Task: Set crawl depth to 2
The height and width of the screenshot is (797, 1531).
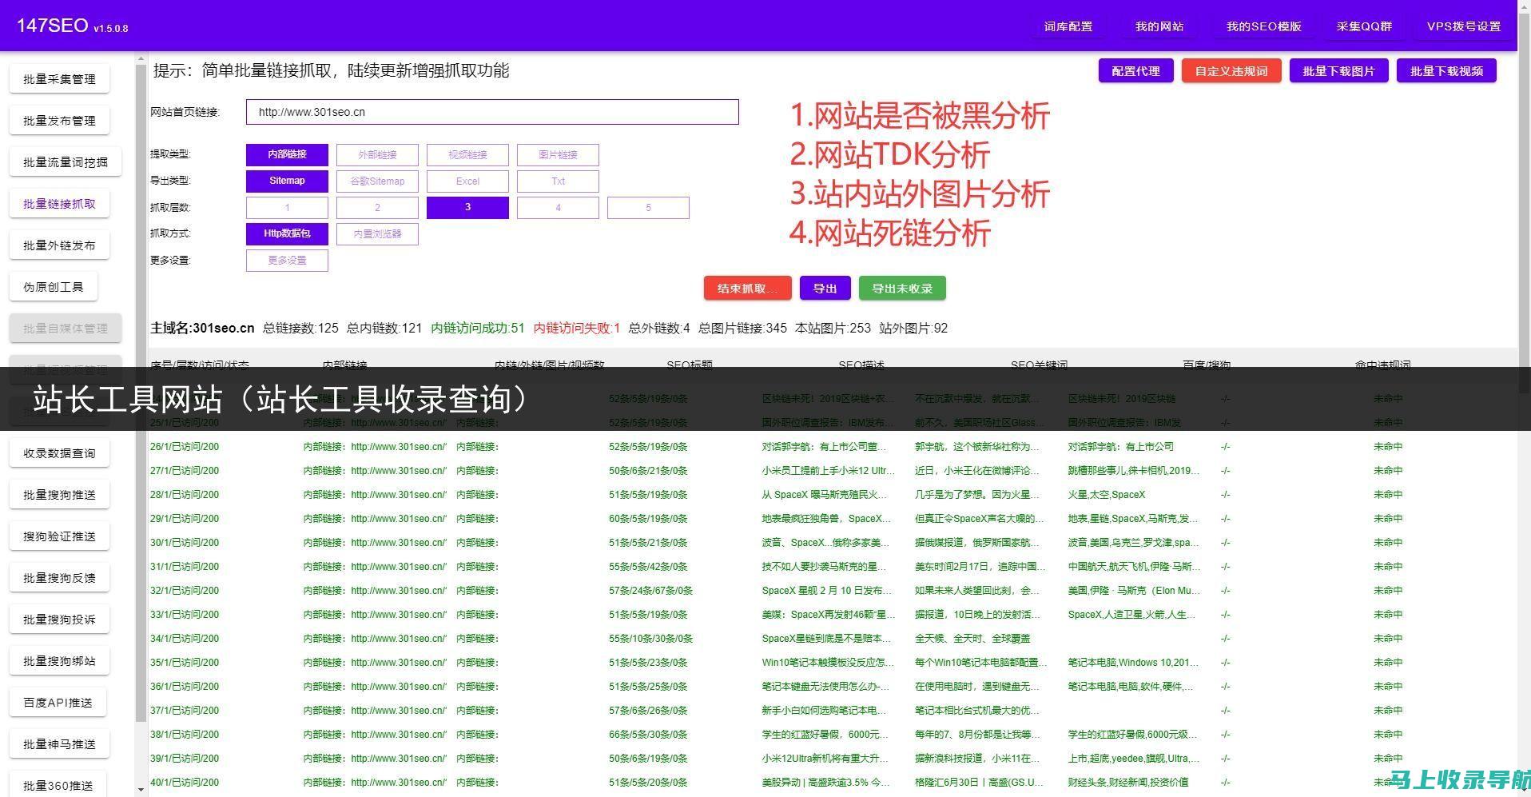Action: tap(377, 207)
